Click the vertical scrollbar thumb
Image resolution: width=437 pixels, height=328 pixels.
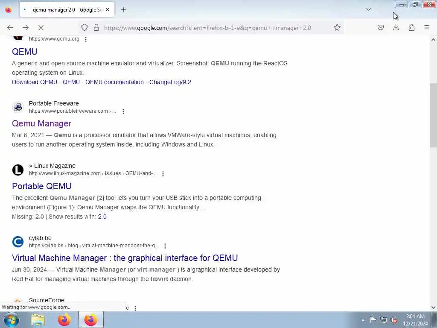(x=433, y=115)
